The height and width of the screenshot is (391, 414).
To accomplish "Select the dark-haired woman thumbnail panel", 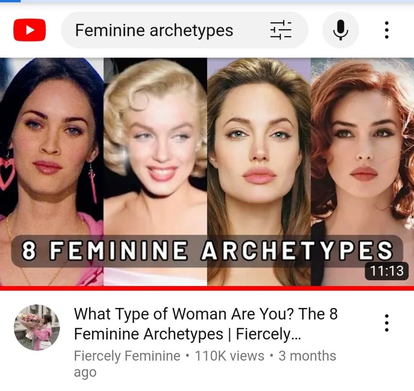I will point(52,172).
